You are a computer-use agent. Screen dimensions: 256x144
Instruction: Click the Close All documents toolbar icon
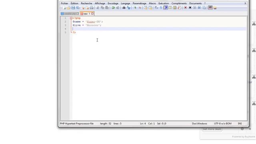pyautogui.click(x=87, y=8)
